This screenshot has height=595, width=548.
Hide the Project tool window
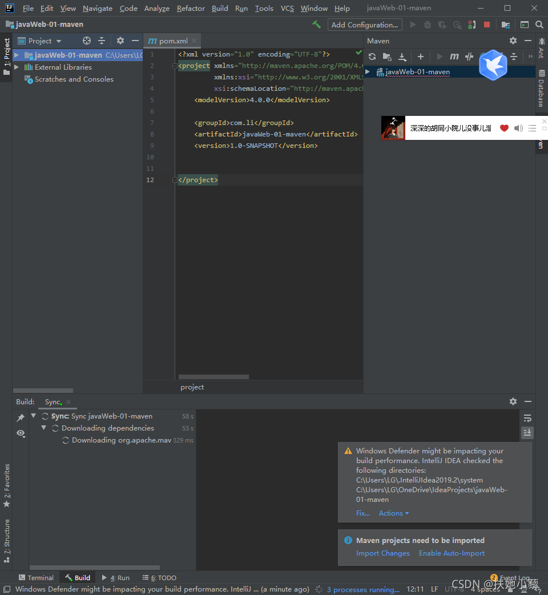click(x=135, y=41)
